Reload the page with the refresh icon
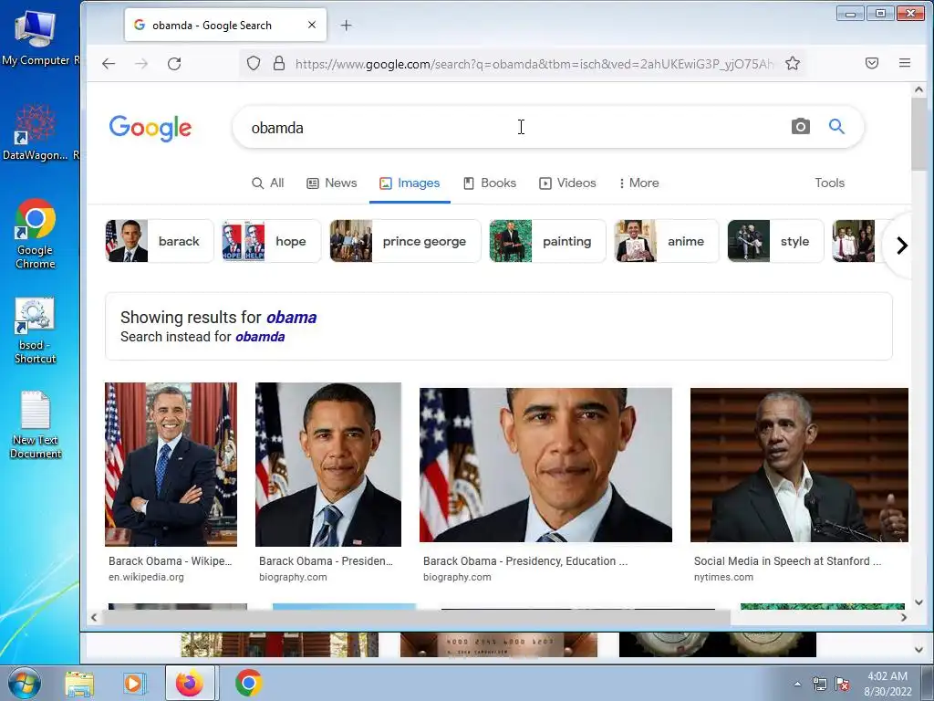Image resolution: width=934 pixels, height=701 pixels. 174,64
